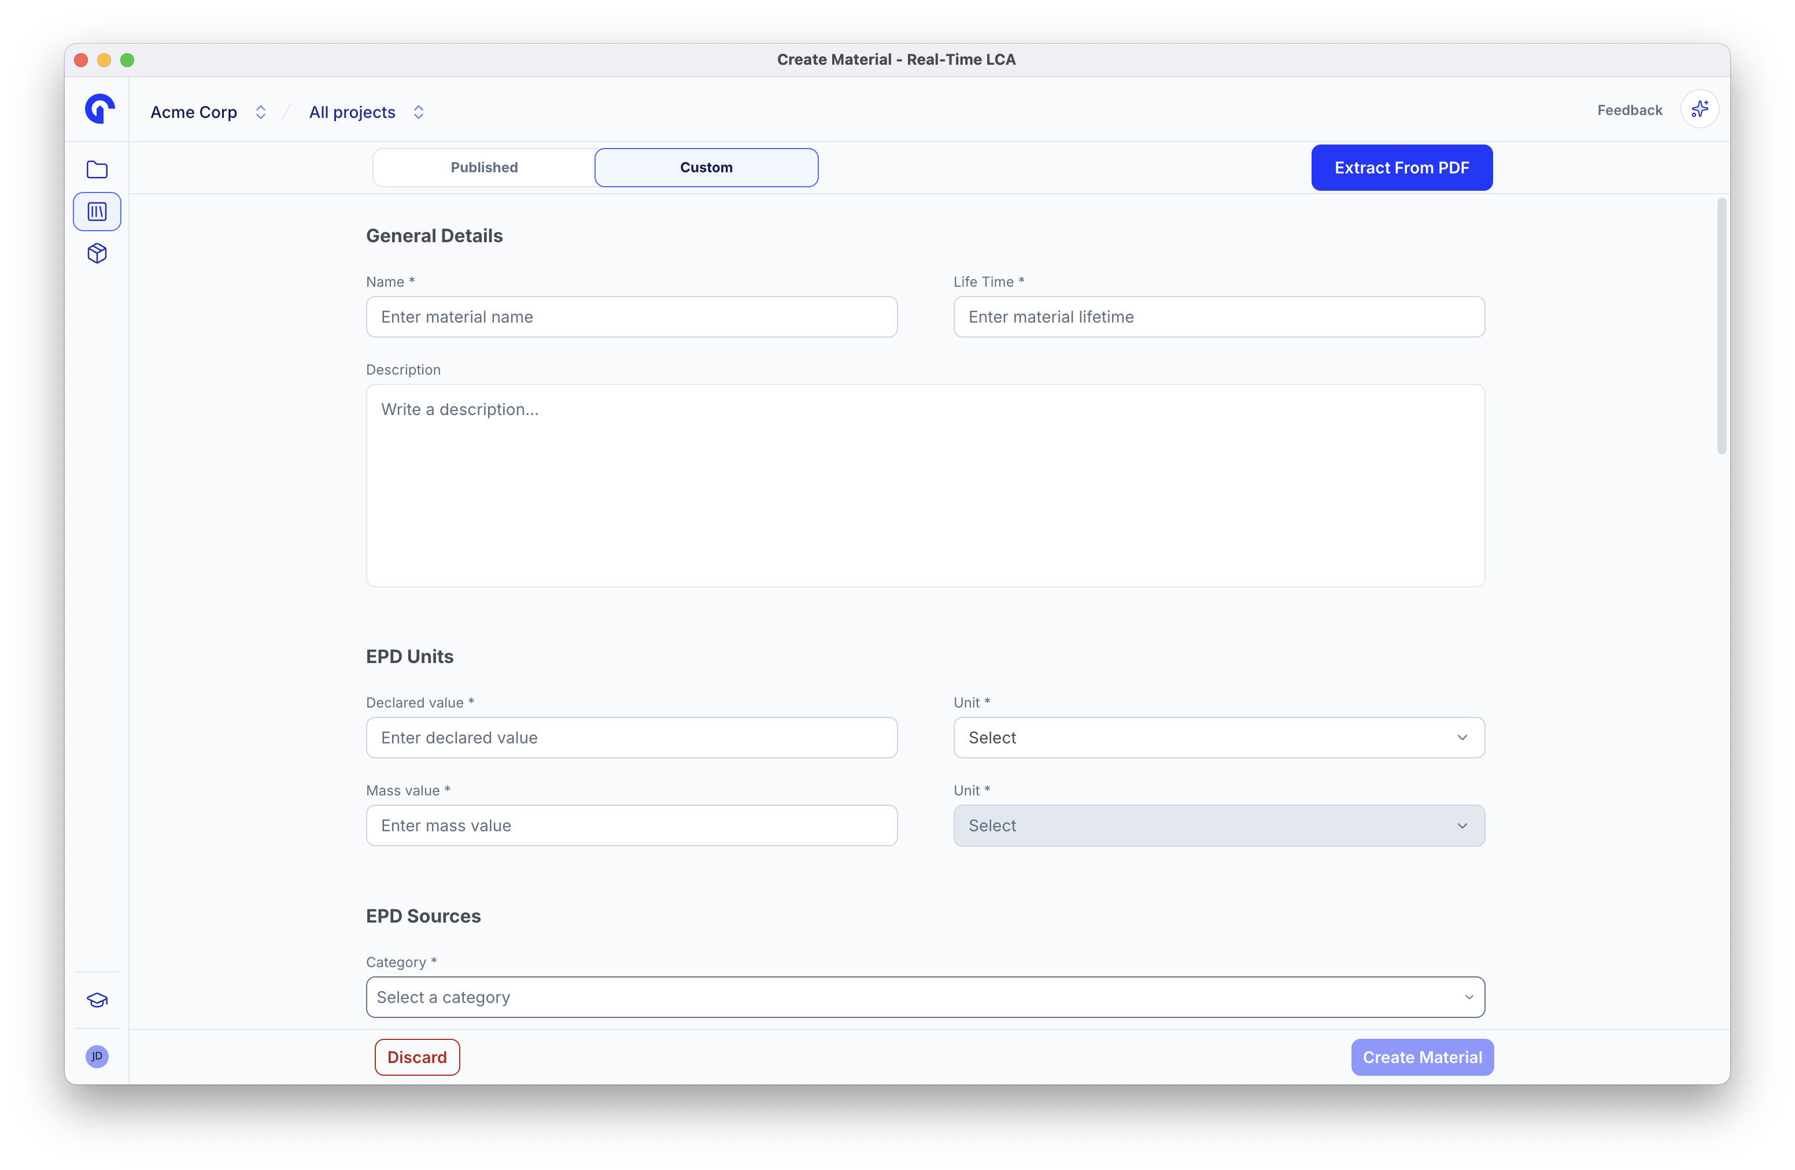Focus the material name input field
Screen dimensions: 1795x1170
pos(631,317)
